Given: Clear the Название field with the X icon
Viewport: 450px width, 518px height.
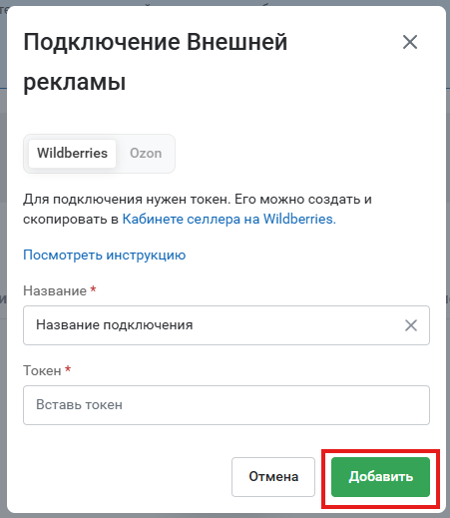Looking at the screenshot, I should click(411, 325).
